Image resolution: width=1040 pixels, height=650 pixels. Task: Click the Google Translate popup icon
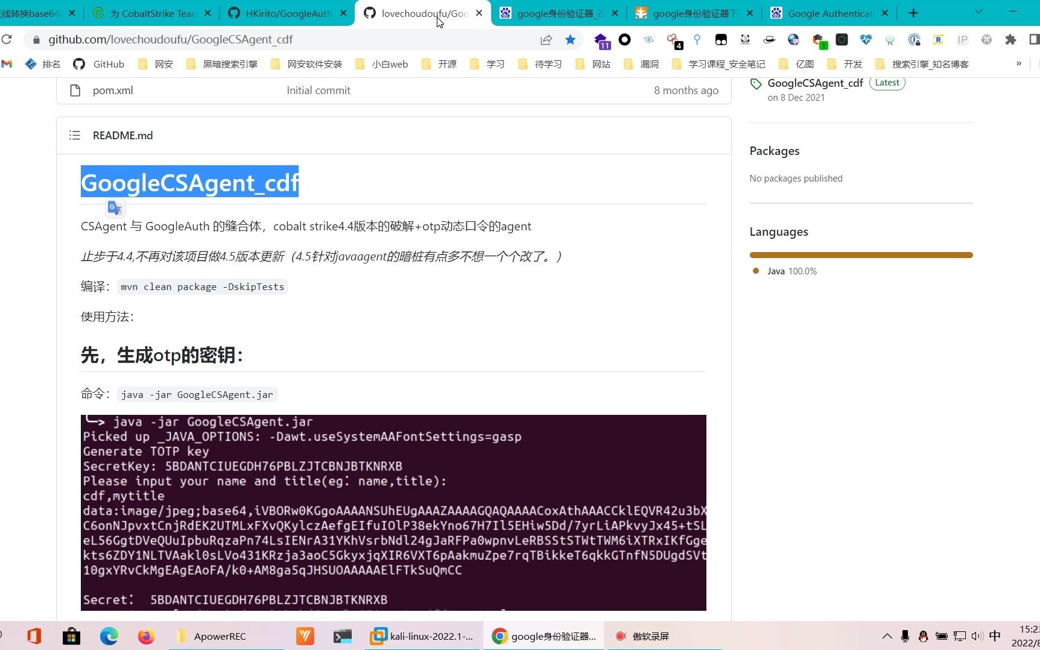coord(115,208)
